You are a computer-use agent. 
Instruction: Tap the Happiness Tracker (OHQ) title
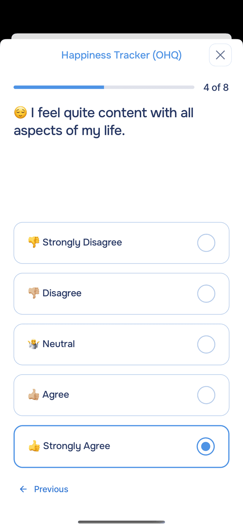pyautogui.click(x=121, y=55)
